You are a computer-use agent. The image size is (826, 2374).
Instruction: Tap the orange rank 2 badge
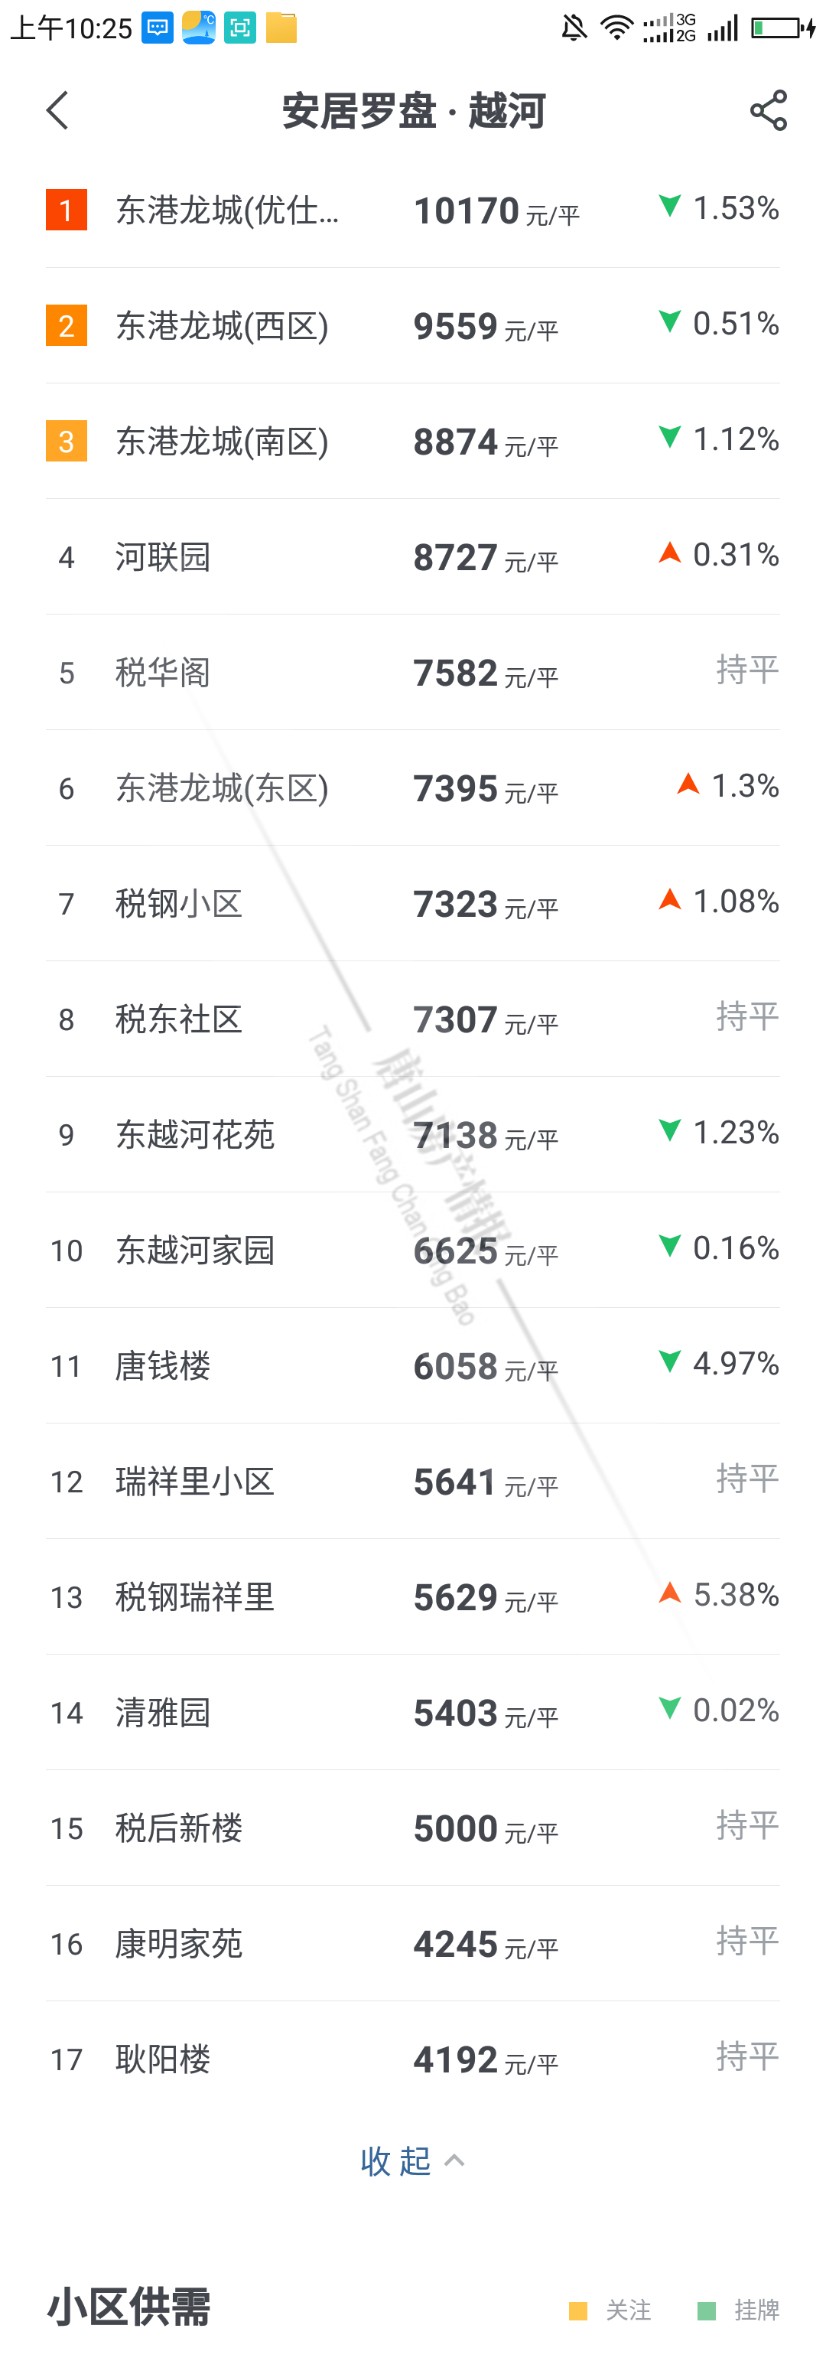(67, 325)
